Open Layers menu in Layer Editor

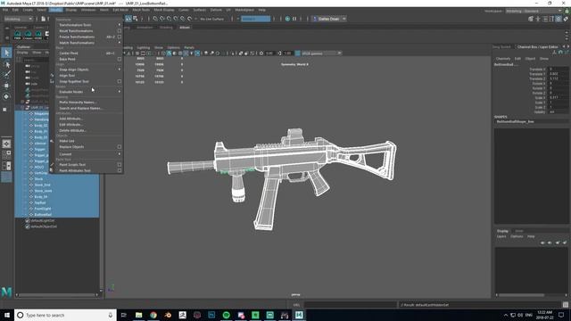[x=501, y=236]
